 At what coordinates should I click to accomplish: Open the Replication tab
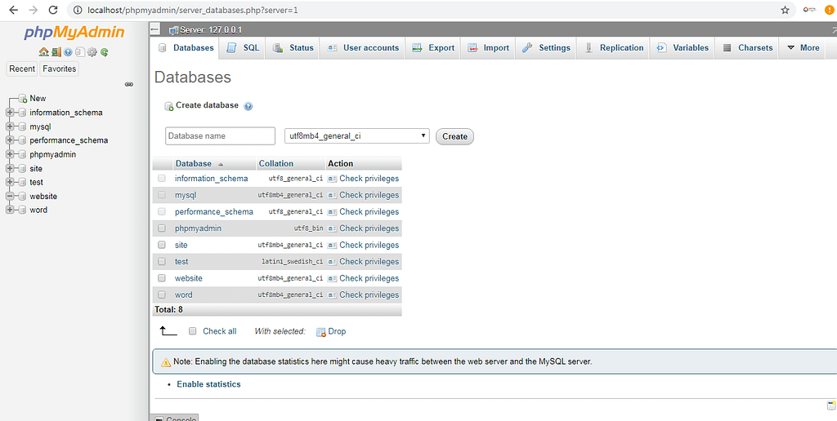614,47
